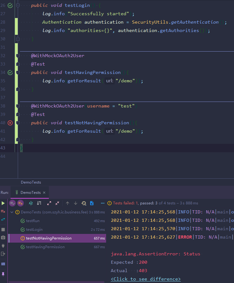Select testNotHavingPermission in test results
Viewport: 234px width, 283px height.
pyautogui.click(x=58, y=238)
